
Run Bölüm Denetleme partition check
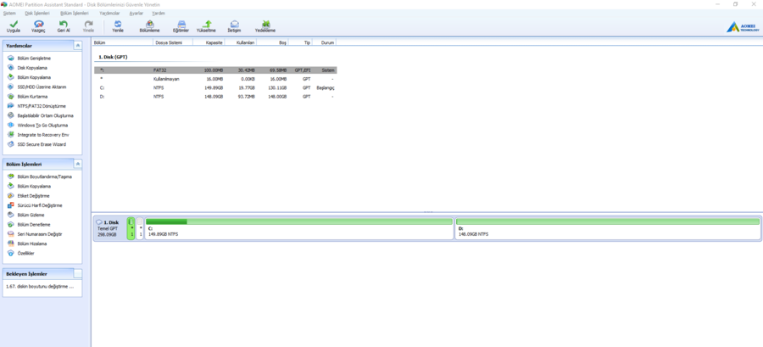point(34,224)
